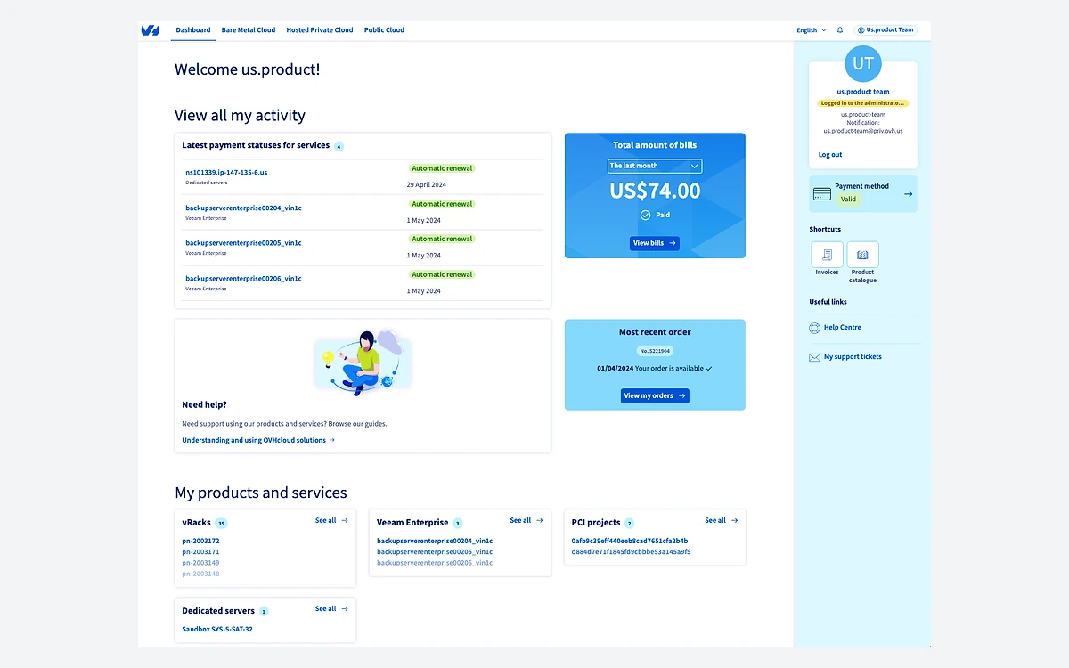Open vRack pn-2003172
The width and height of the screenshot is (1069, 668).
(x=200, y=542)
